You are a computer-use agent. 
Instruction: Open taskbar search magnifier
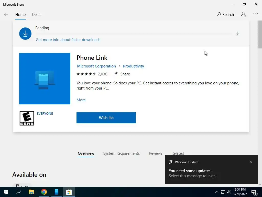[18, 192]
